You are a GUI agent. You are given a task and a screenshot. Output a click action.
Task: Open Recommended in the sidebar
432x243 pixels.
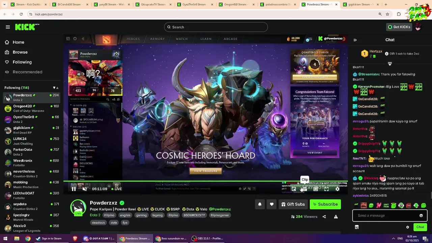27,72
